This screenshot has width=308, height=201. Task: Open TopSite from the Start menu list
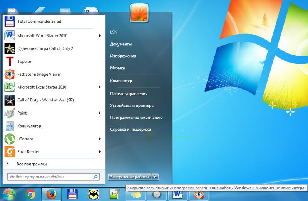(53, 61)
